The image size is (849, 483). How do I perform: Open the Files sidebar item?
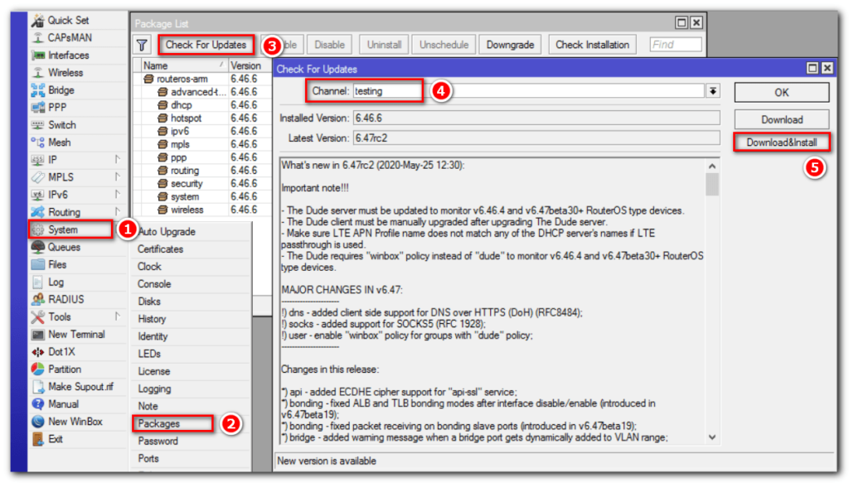pyautogui.click(x=56, y=265)
